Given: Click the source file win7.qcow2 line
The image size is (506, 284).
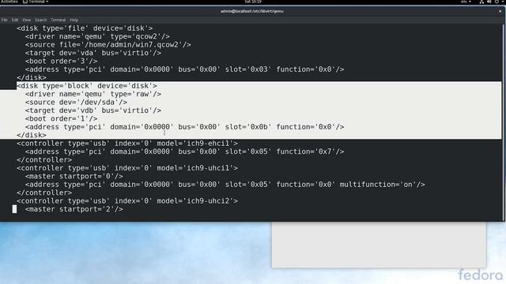Looking at the screenshot, I should tap(108, 45).
